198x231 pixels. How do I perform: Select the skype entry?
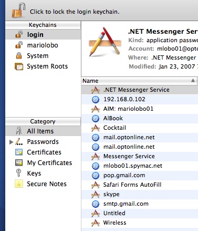[x=140, y=194]
